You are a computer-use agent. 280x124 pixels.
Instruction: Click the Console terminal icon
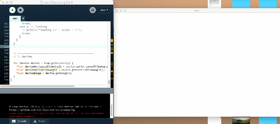click(13, 121)
